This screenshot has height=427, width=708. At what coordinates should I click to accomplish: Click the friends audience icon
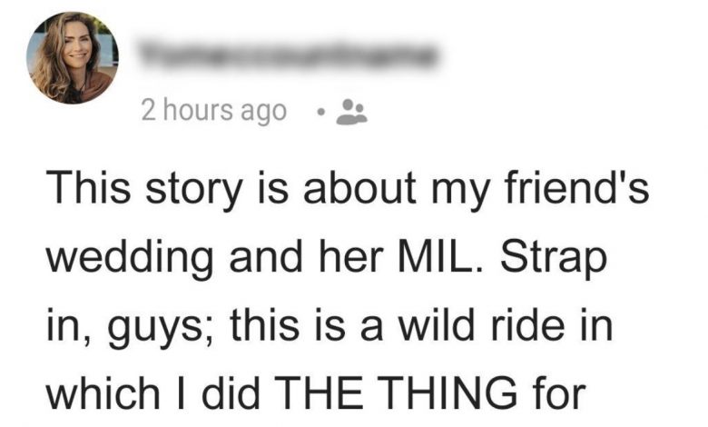[x=351, y=112]
